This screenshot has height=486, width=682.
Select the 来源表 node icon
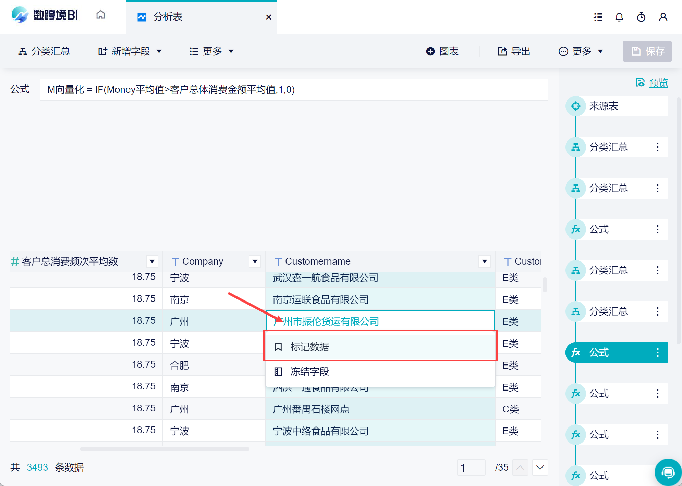point(576,106)
